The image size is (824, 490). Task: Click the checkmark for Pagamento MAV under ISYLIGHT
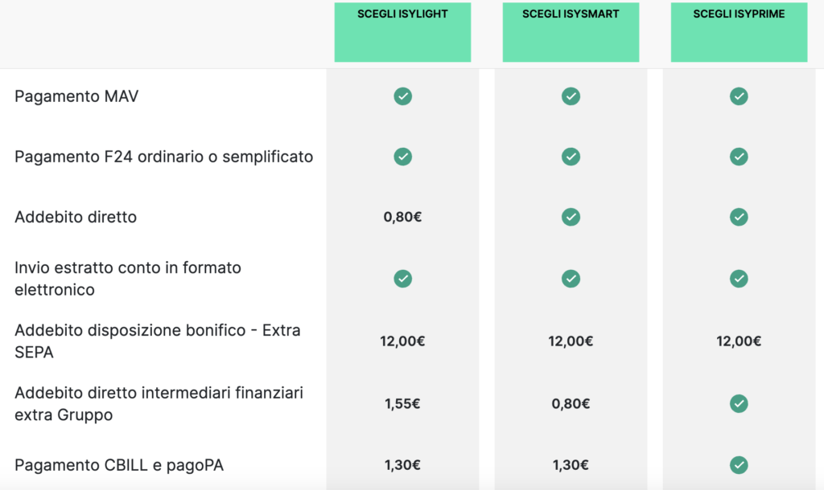pos(402,96)
